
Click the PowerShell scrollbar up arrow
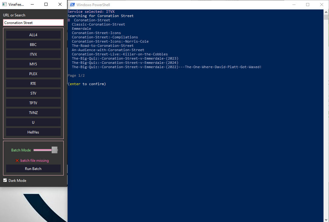[x=326, y=12]
